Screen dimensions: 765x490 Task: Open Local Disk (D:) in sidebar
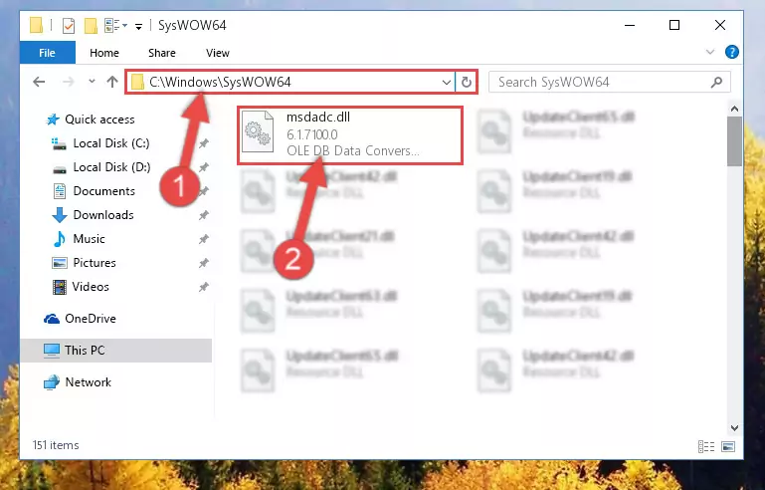[111, 167]
